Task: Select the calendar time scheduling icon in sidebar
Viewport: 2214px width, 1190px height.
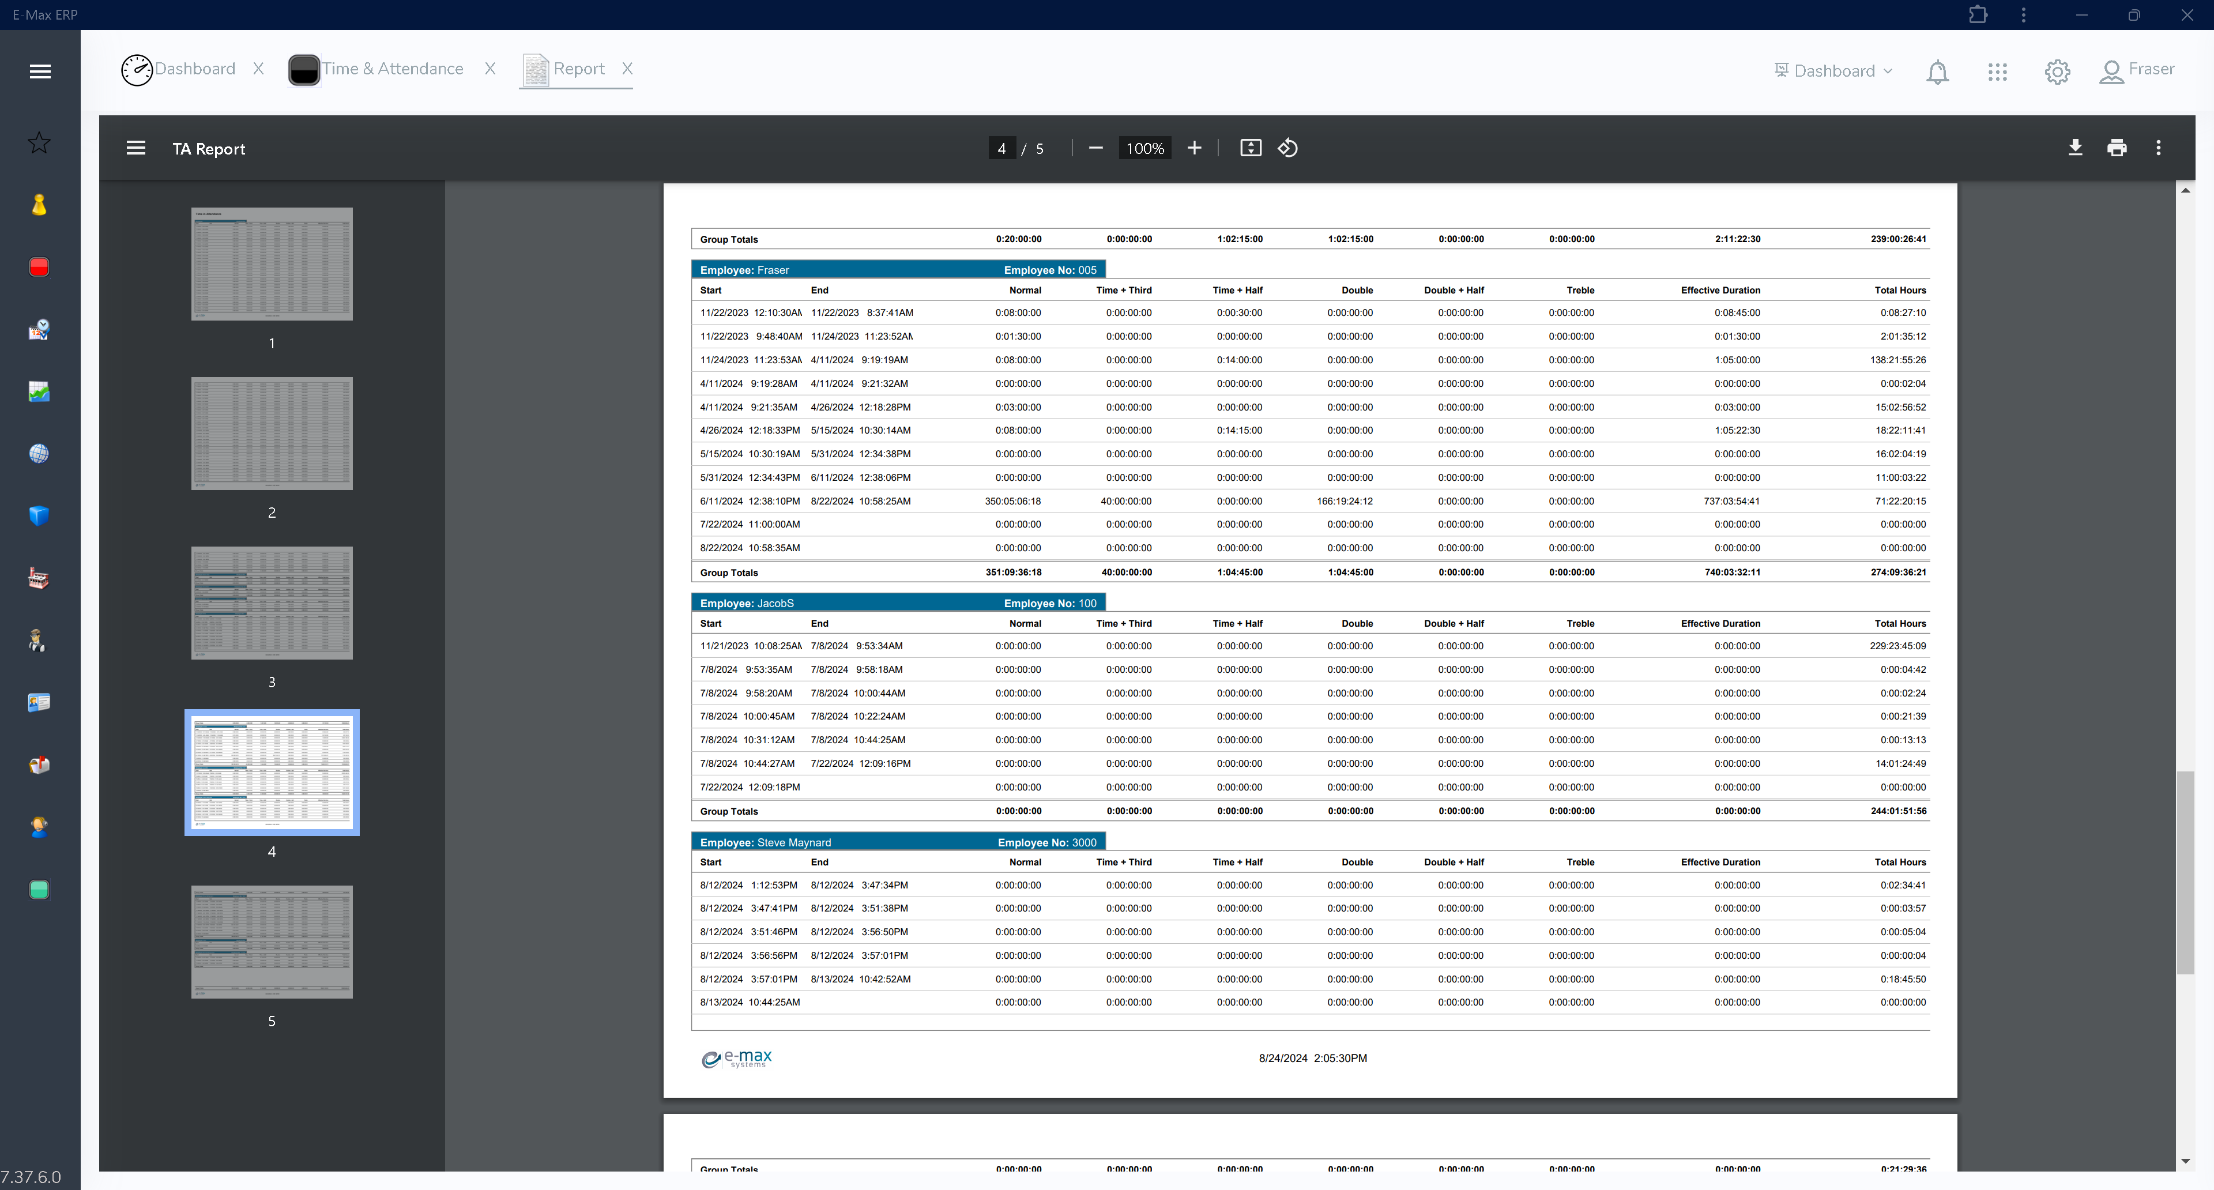Action: [40, 329]
